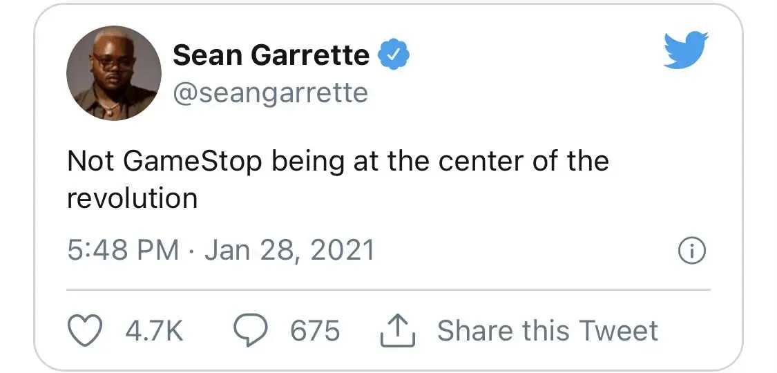Click the word GameStop in the tweet

(x=191, y=162)
